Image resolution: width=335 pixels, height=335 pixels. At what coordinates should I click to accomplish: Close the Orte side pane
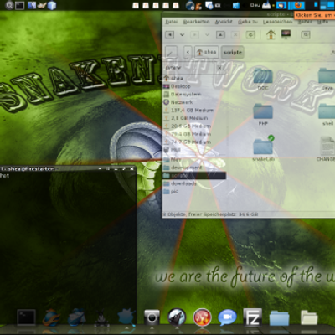219,68
